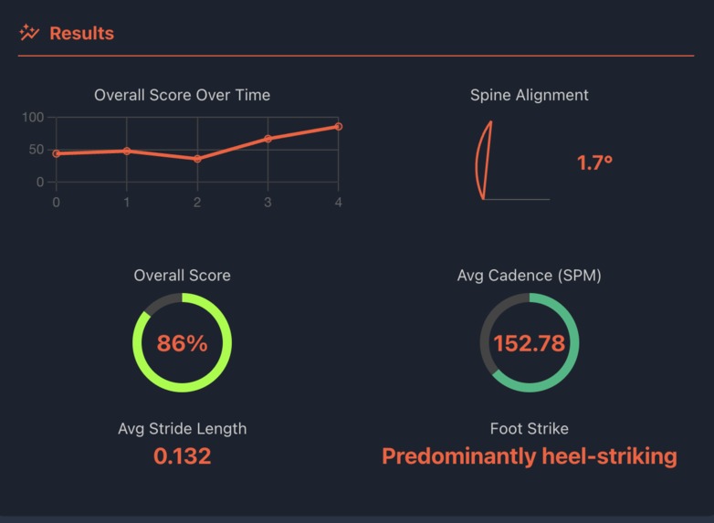Image resolution: width=714 pixels, height=523 pixels.
Task: Select the data point at x=1
Action: (x=127, y=152)
